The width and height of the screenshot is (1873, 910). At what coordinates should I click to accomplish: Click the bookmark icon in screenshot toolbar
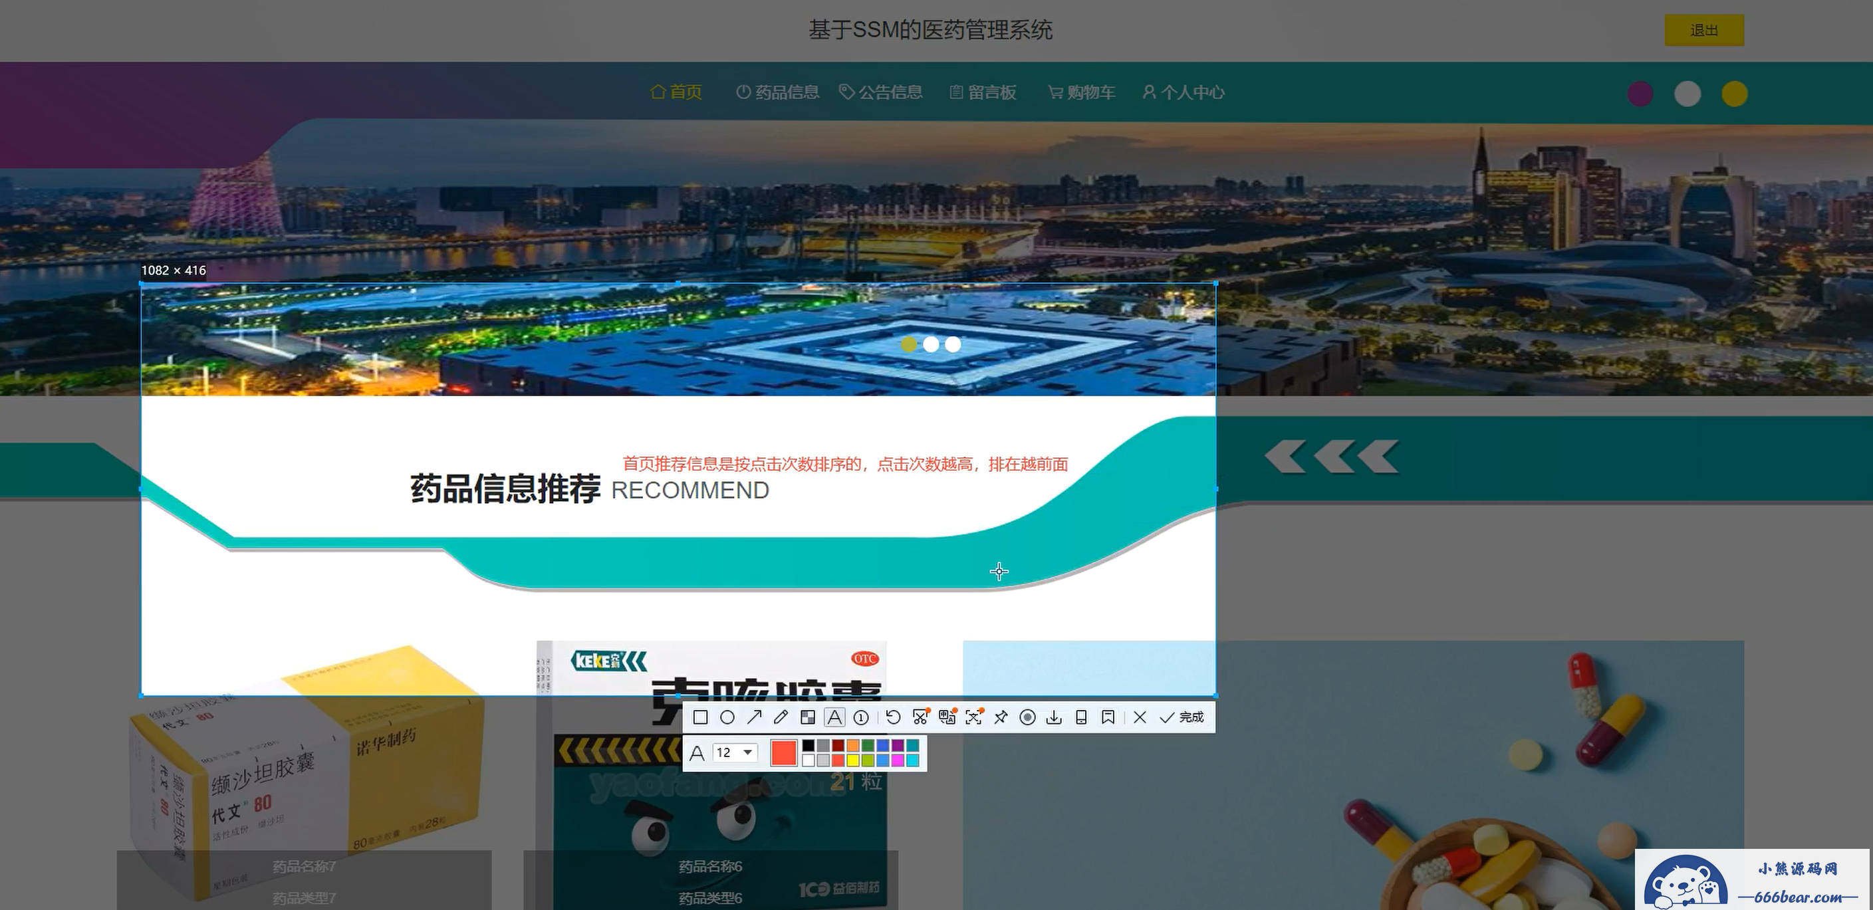click(1108, 717)
